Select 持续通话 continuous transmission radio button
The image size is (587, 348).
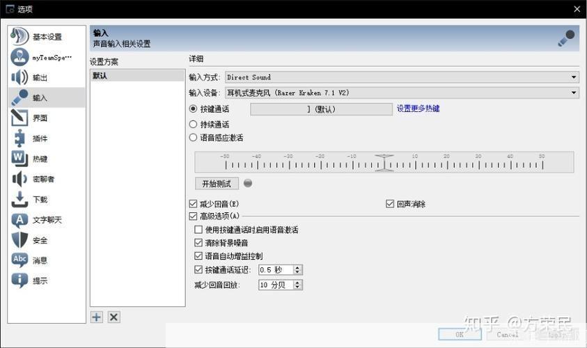(x=193, y=124)
